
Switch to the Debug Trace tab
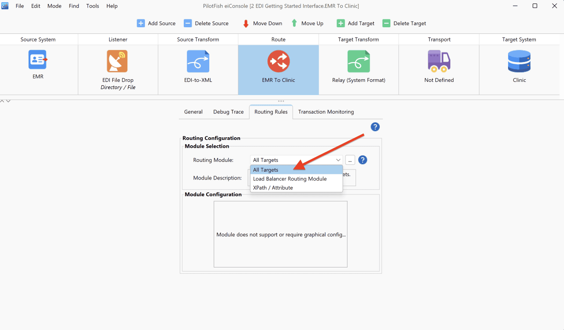[228, 112]
